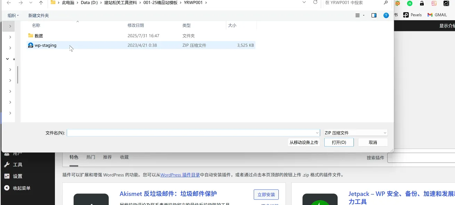Click 立即安装 for Akismet
This screenshot has height=205, width=455.
pos(266,195)
